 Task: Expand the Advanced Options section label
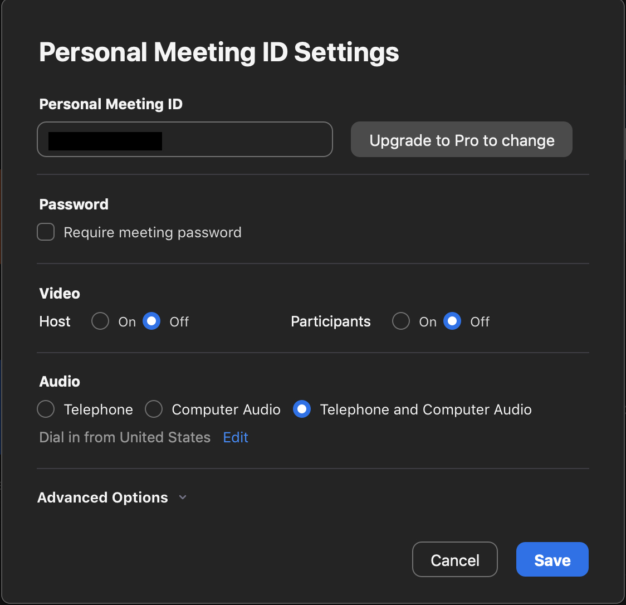click(102, 497)
